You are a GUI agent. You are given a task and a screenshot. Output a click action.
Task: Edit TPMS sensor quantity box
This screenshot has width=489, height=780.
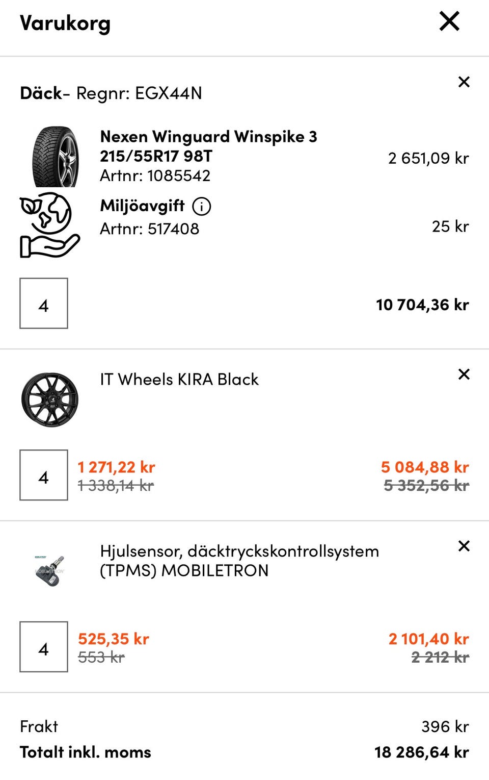coord(44,647)
